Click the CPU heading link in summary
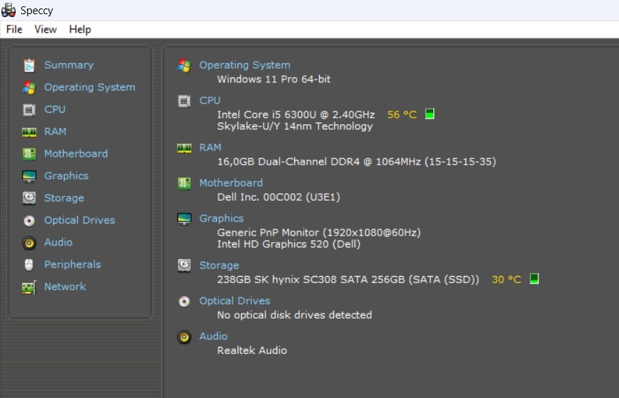This screenshot has height=398, width=619. [x=210, y=101]
